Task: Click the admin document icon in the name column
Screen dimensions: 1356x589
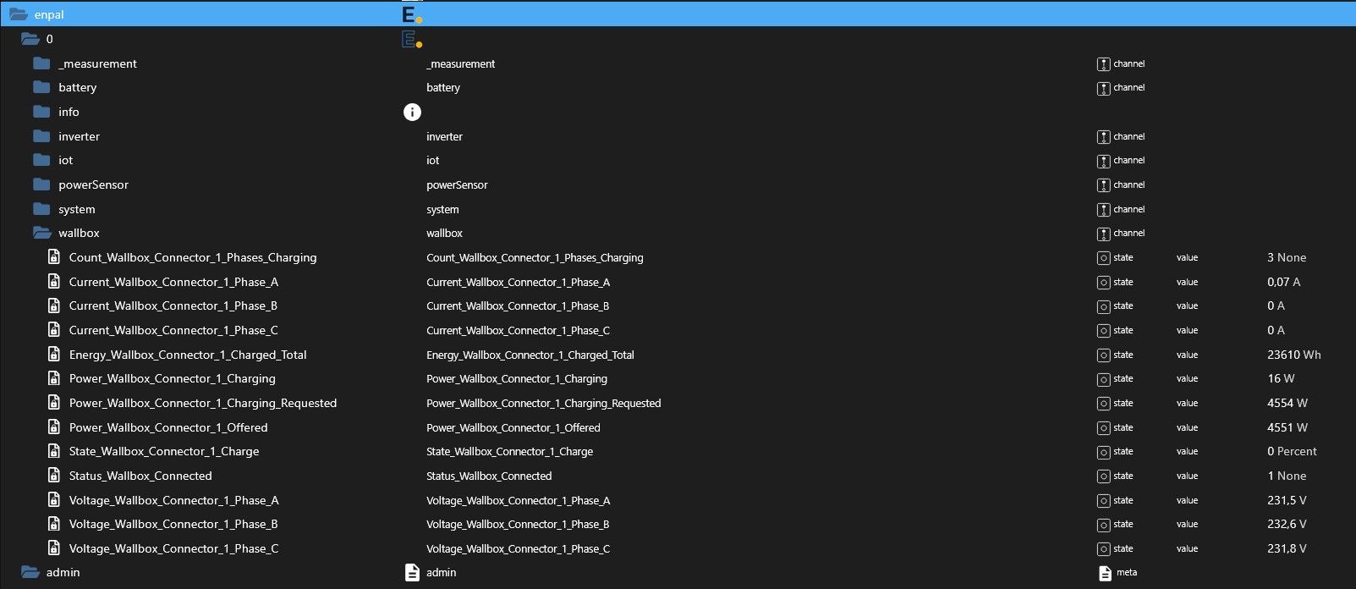Action: pyautogui.click(x=412, y=573)
